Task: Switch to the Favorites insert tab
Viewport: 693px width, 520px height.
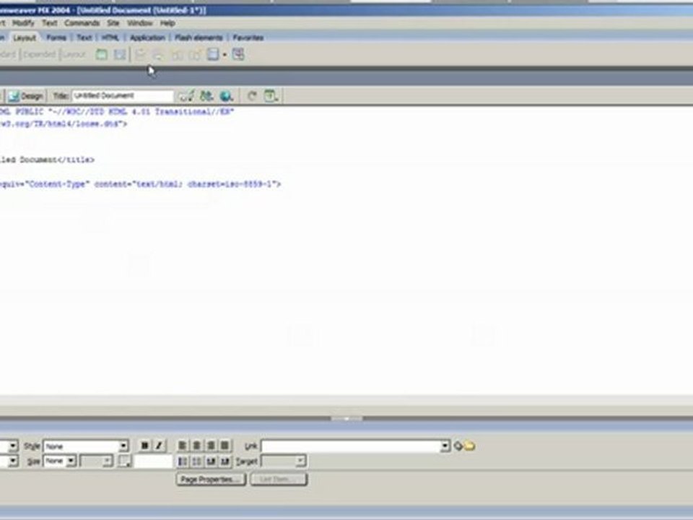Action: [248, 38]
